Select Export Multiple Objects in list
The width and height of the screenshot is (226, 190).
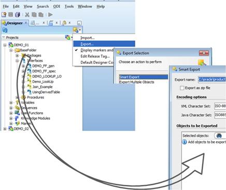(x=137, y=82)
